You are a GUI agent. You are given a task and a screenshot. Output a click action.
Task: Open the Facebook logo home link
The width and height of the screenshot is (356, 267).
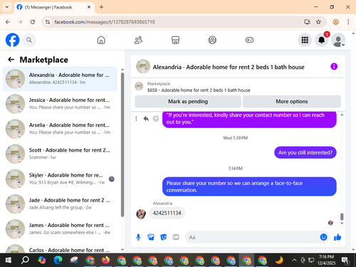pyautogui.click(x=12, y=40)
